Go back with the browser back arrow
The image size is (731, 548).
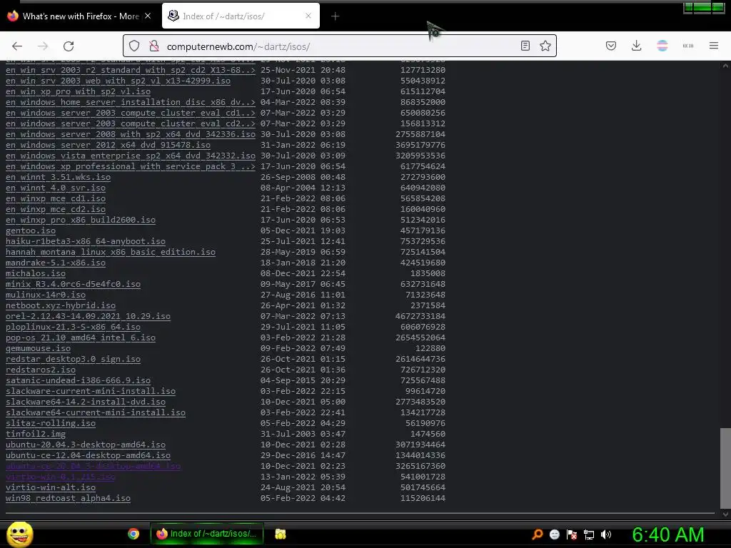click(17, 46)
